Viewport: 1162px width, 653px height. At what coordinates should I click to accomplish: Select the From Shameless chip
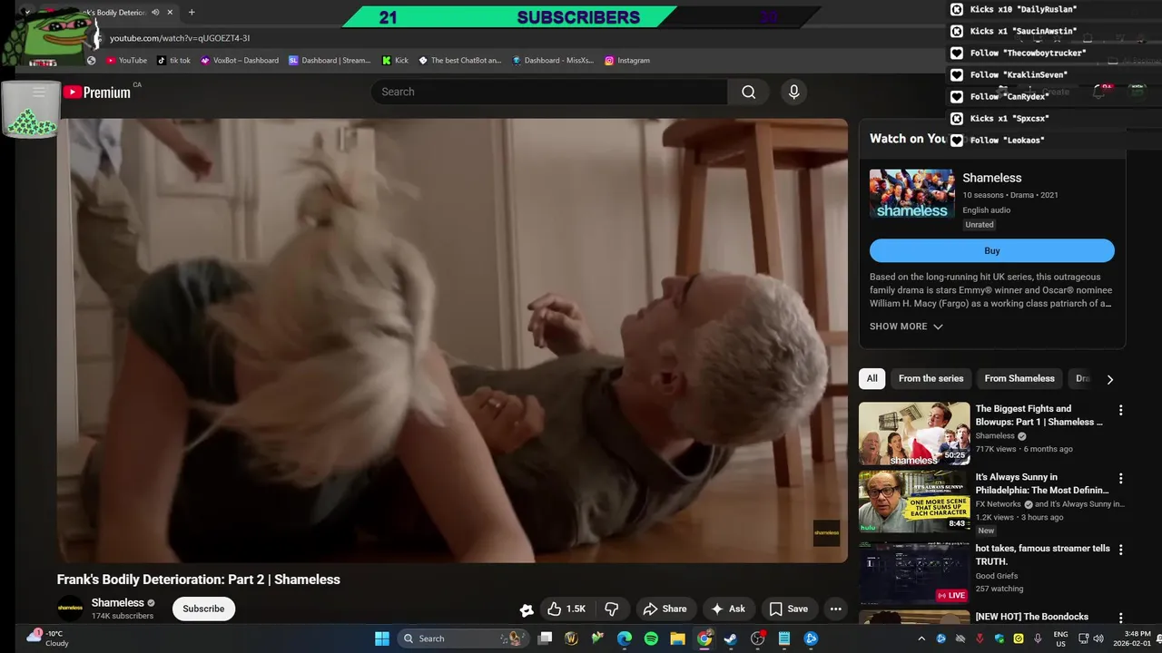click(1019, 378)
